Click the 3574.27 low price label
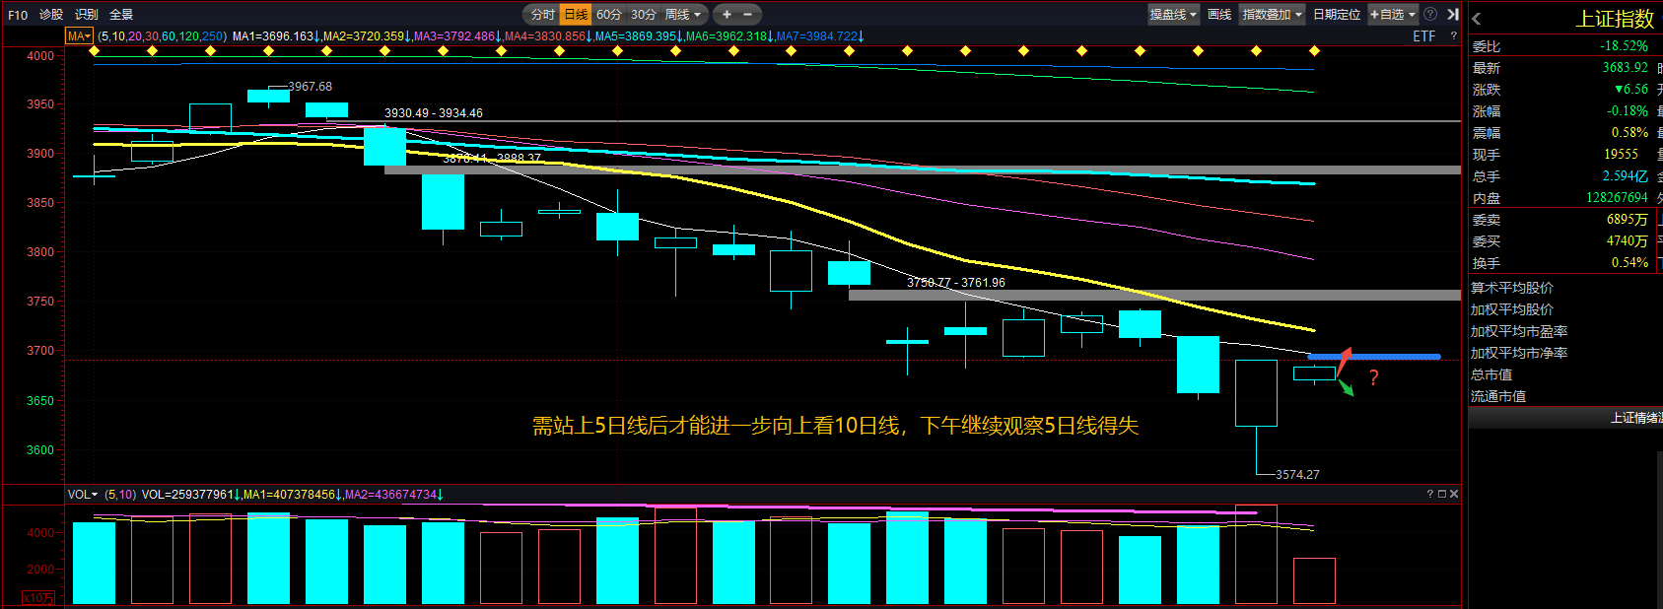Screen dimensions: 1663x609 [1297, 474]
